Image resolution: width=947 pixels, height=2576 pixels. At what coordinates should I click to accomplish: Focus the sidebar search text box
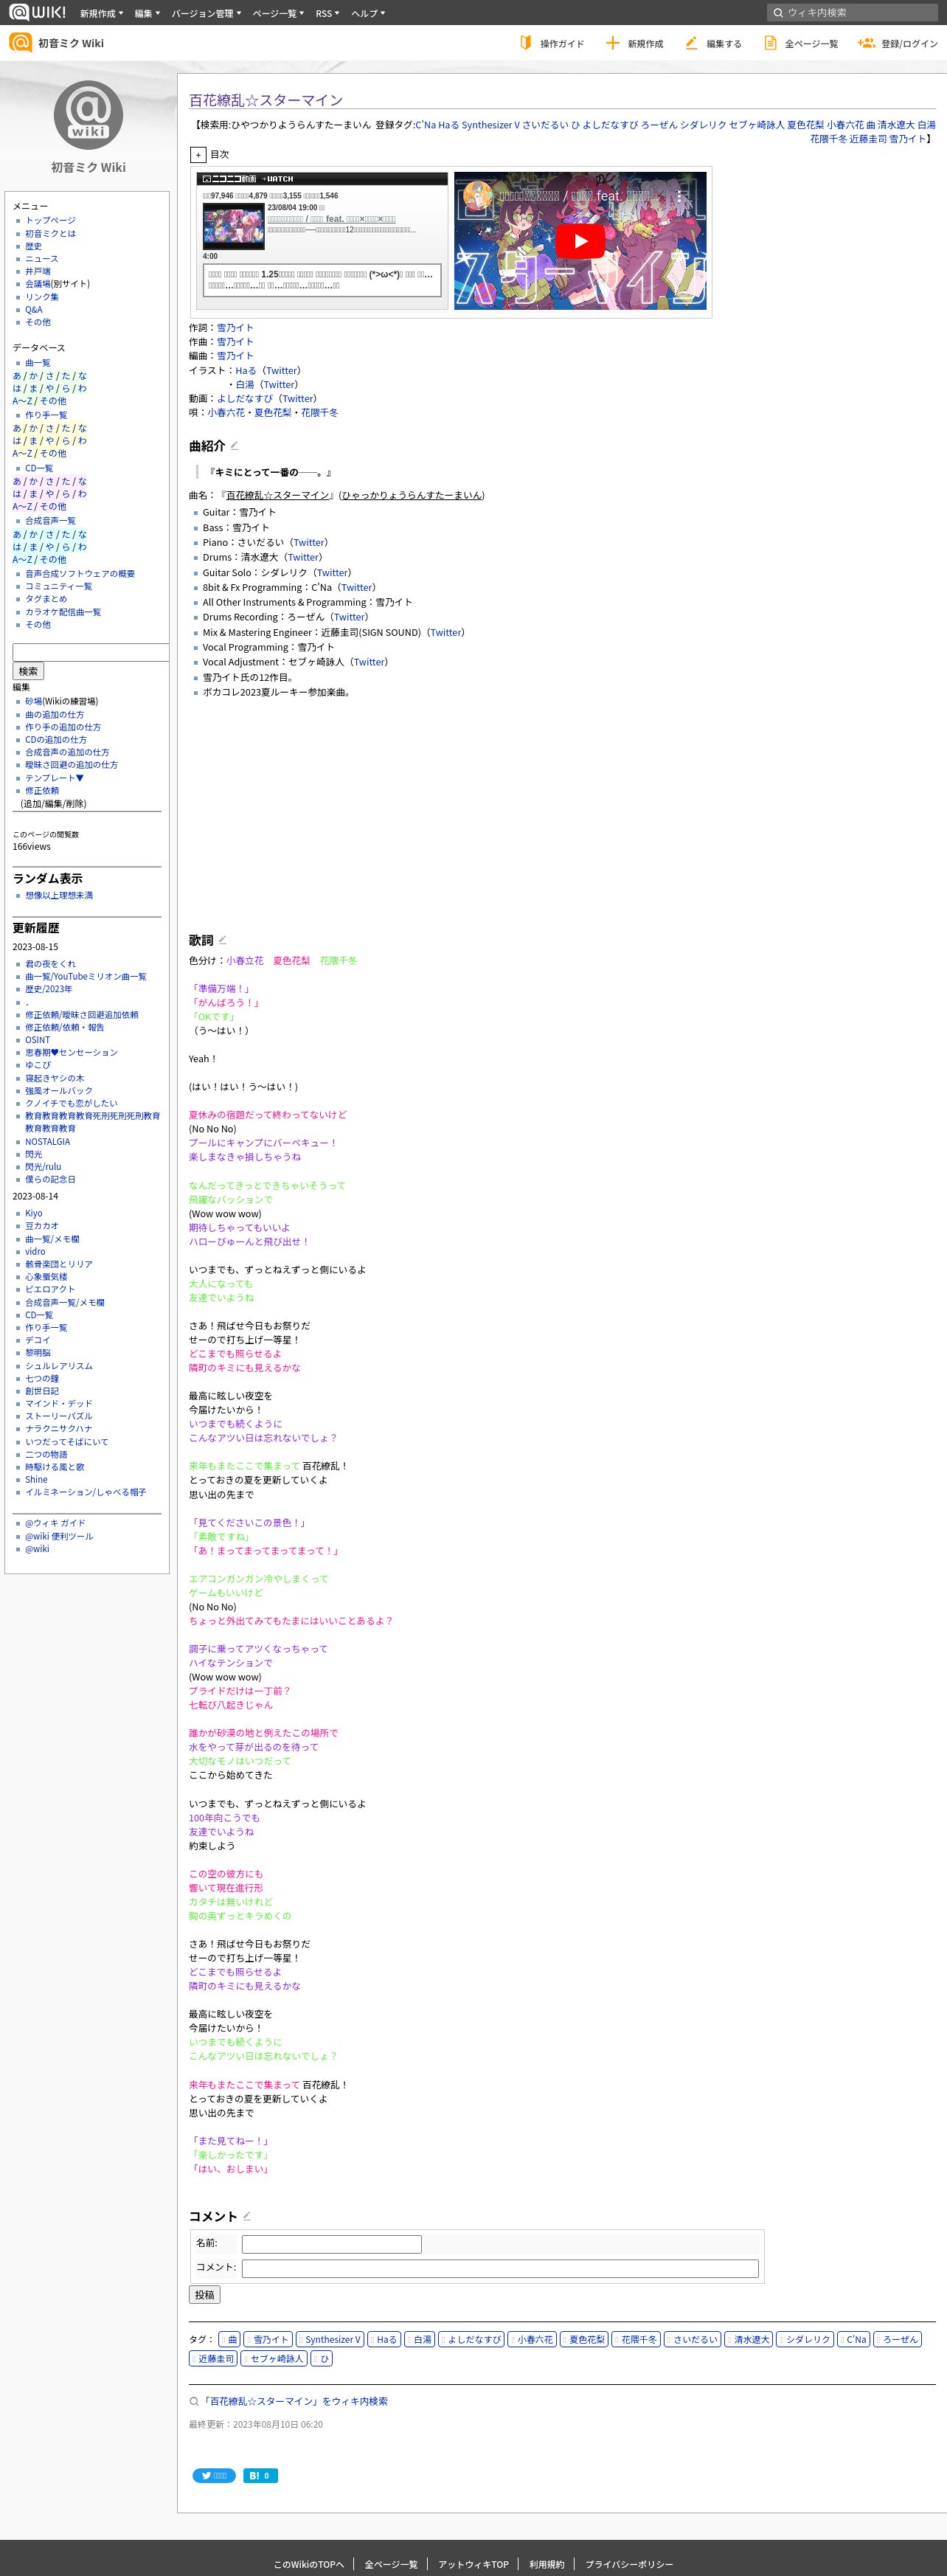tap(91, 652)
